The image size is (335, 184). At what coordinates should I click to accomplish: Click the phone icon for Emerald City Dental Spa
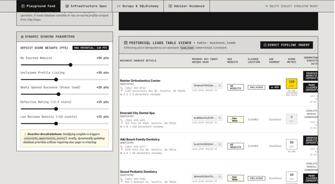(121, 120)
